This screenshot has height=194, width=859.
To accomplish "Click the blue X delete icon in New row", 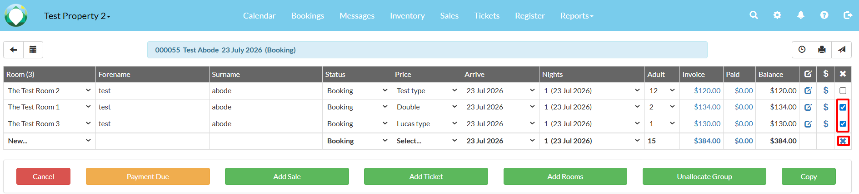I will (843, 141).
